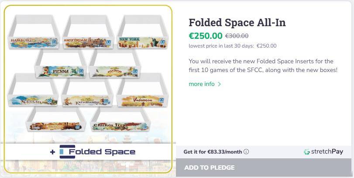Click the crossed-out €300.00 original price
354x178 pixels.
237,36
